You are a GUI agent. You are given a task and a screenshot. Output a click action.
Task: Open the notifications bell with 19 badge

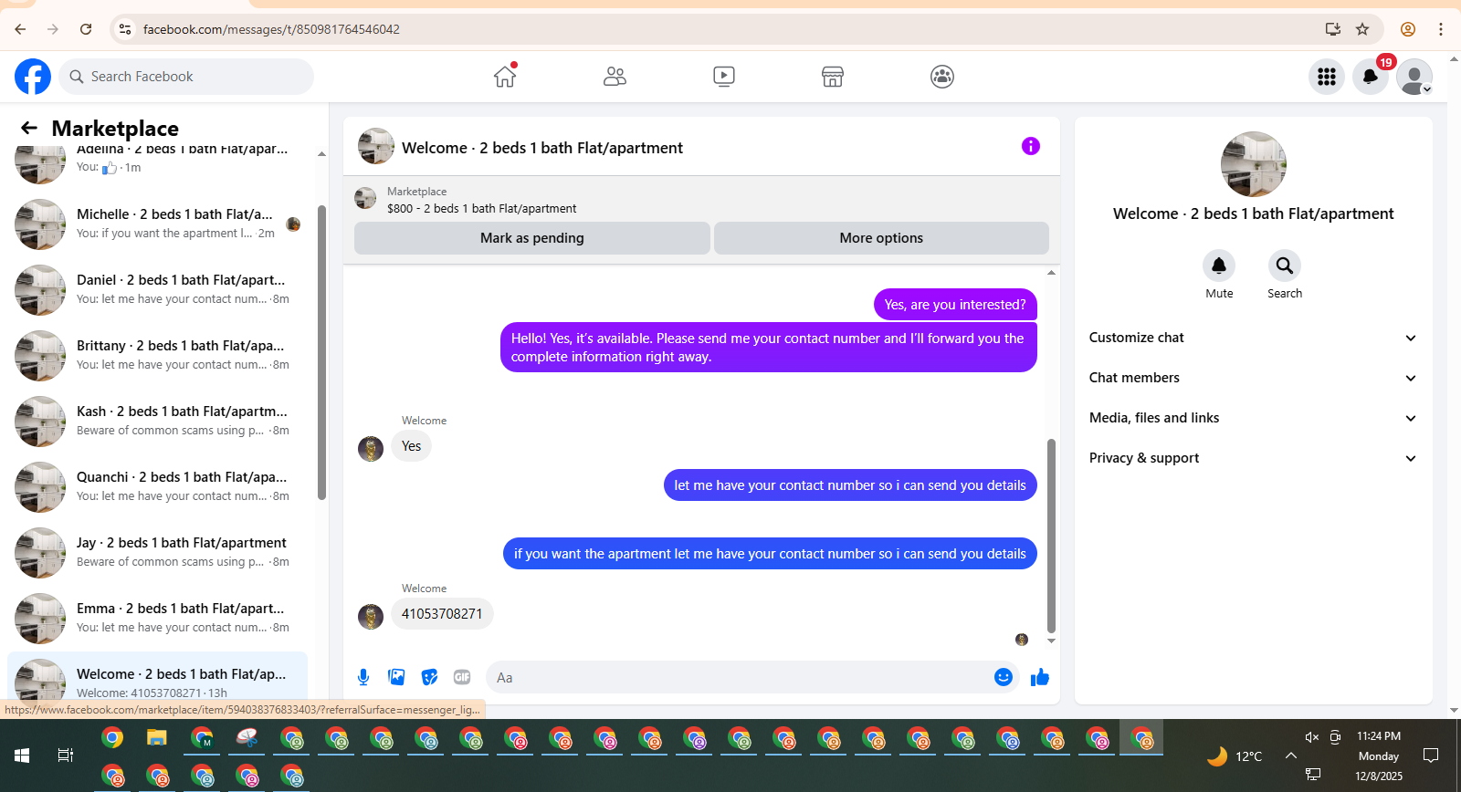coord(1371,77)
